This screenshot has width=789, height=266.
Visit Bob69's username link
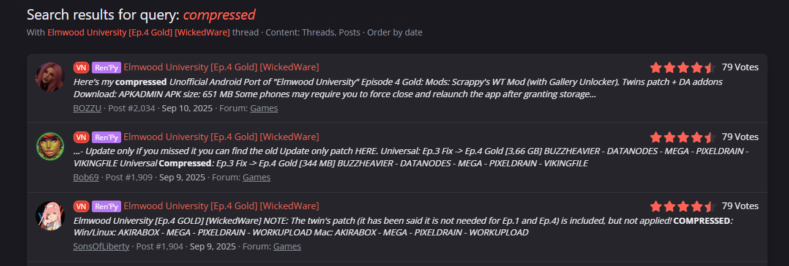(85, 177)
